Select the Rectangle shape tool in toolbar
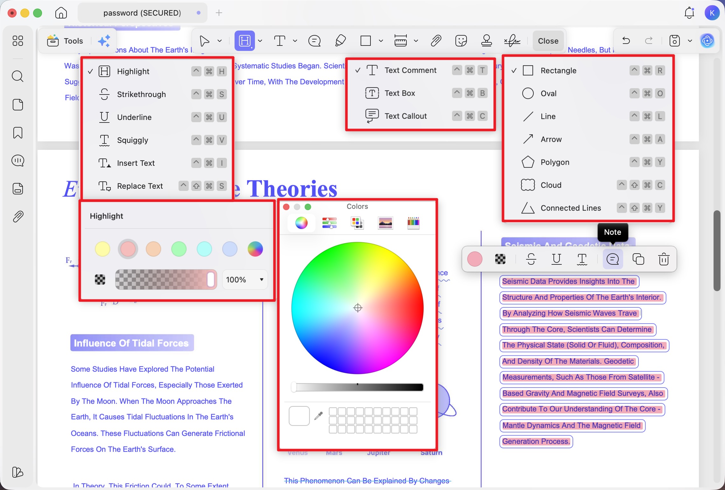 [365, 41]
